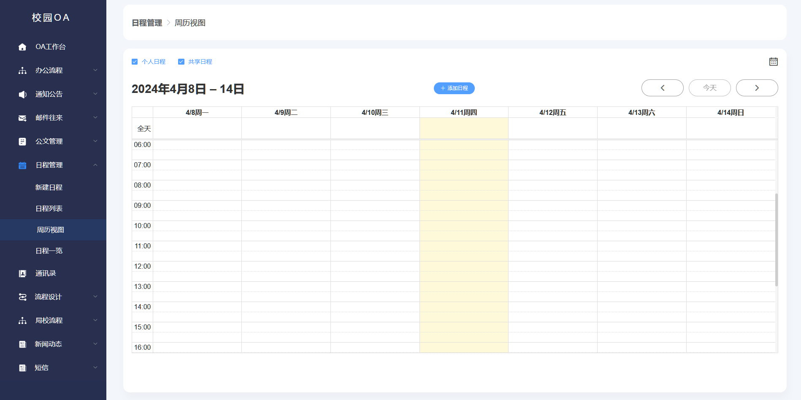This screenshot has width=801, height=400.
Task: Click the 4/8周一 column header
Action: point(197,112)
